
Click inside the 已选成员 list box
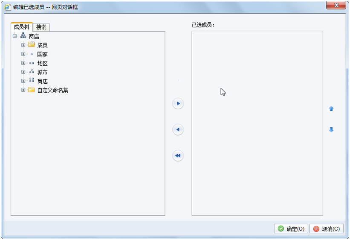tap(257, 123)
